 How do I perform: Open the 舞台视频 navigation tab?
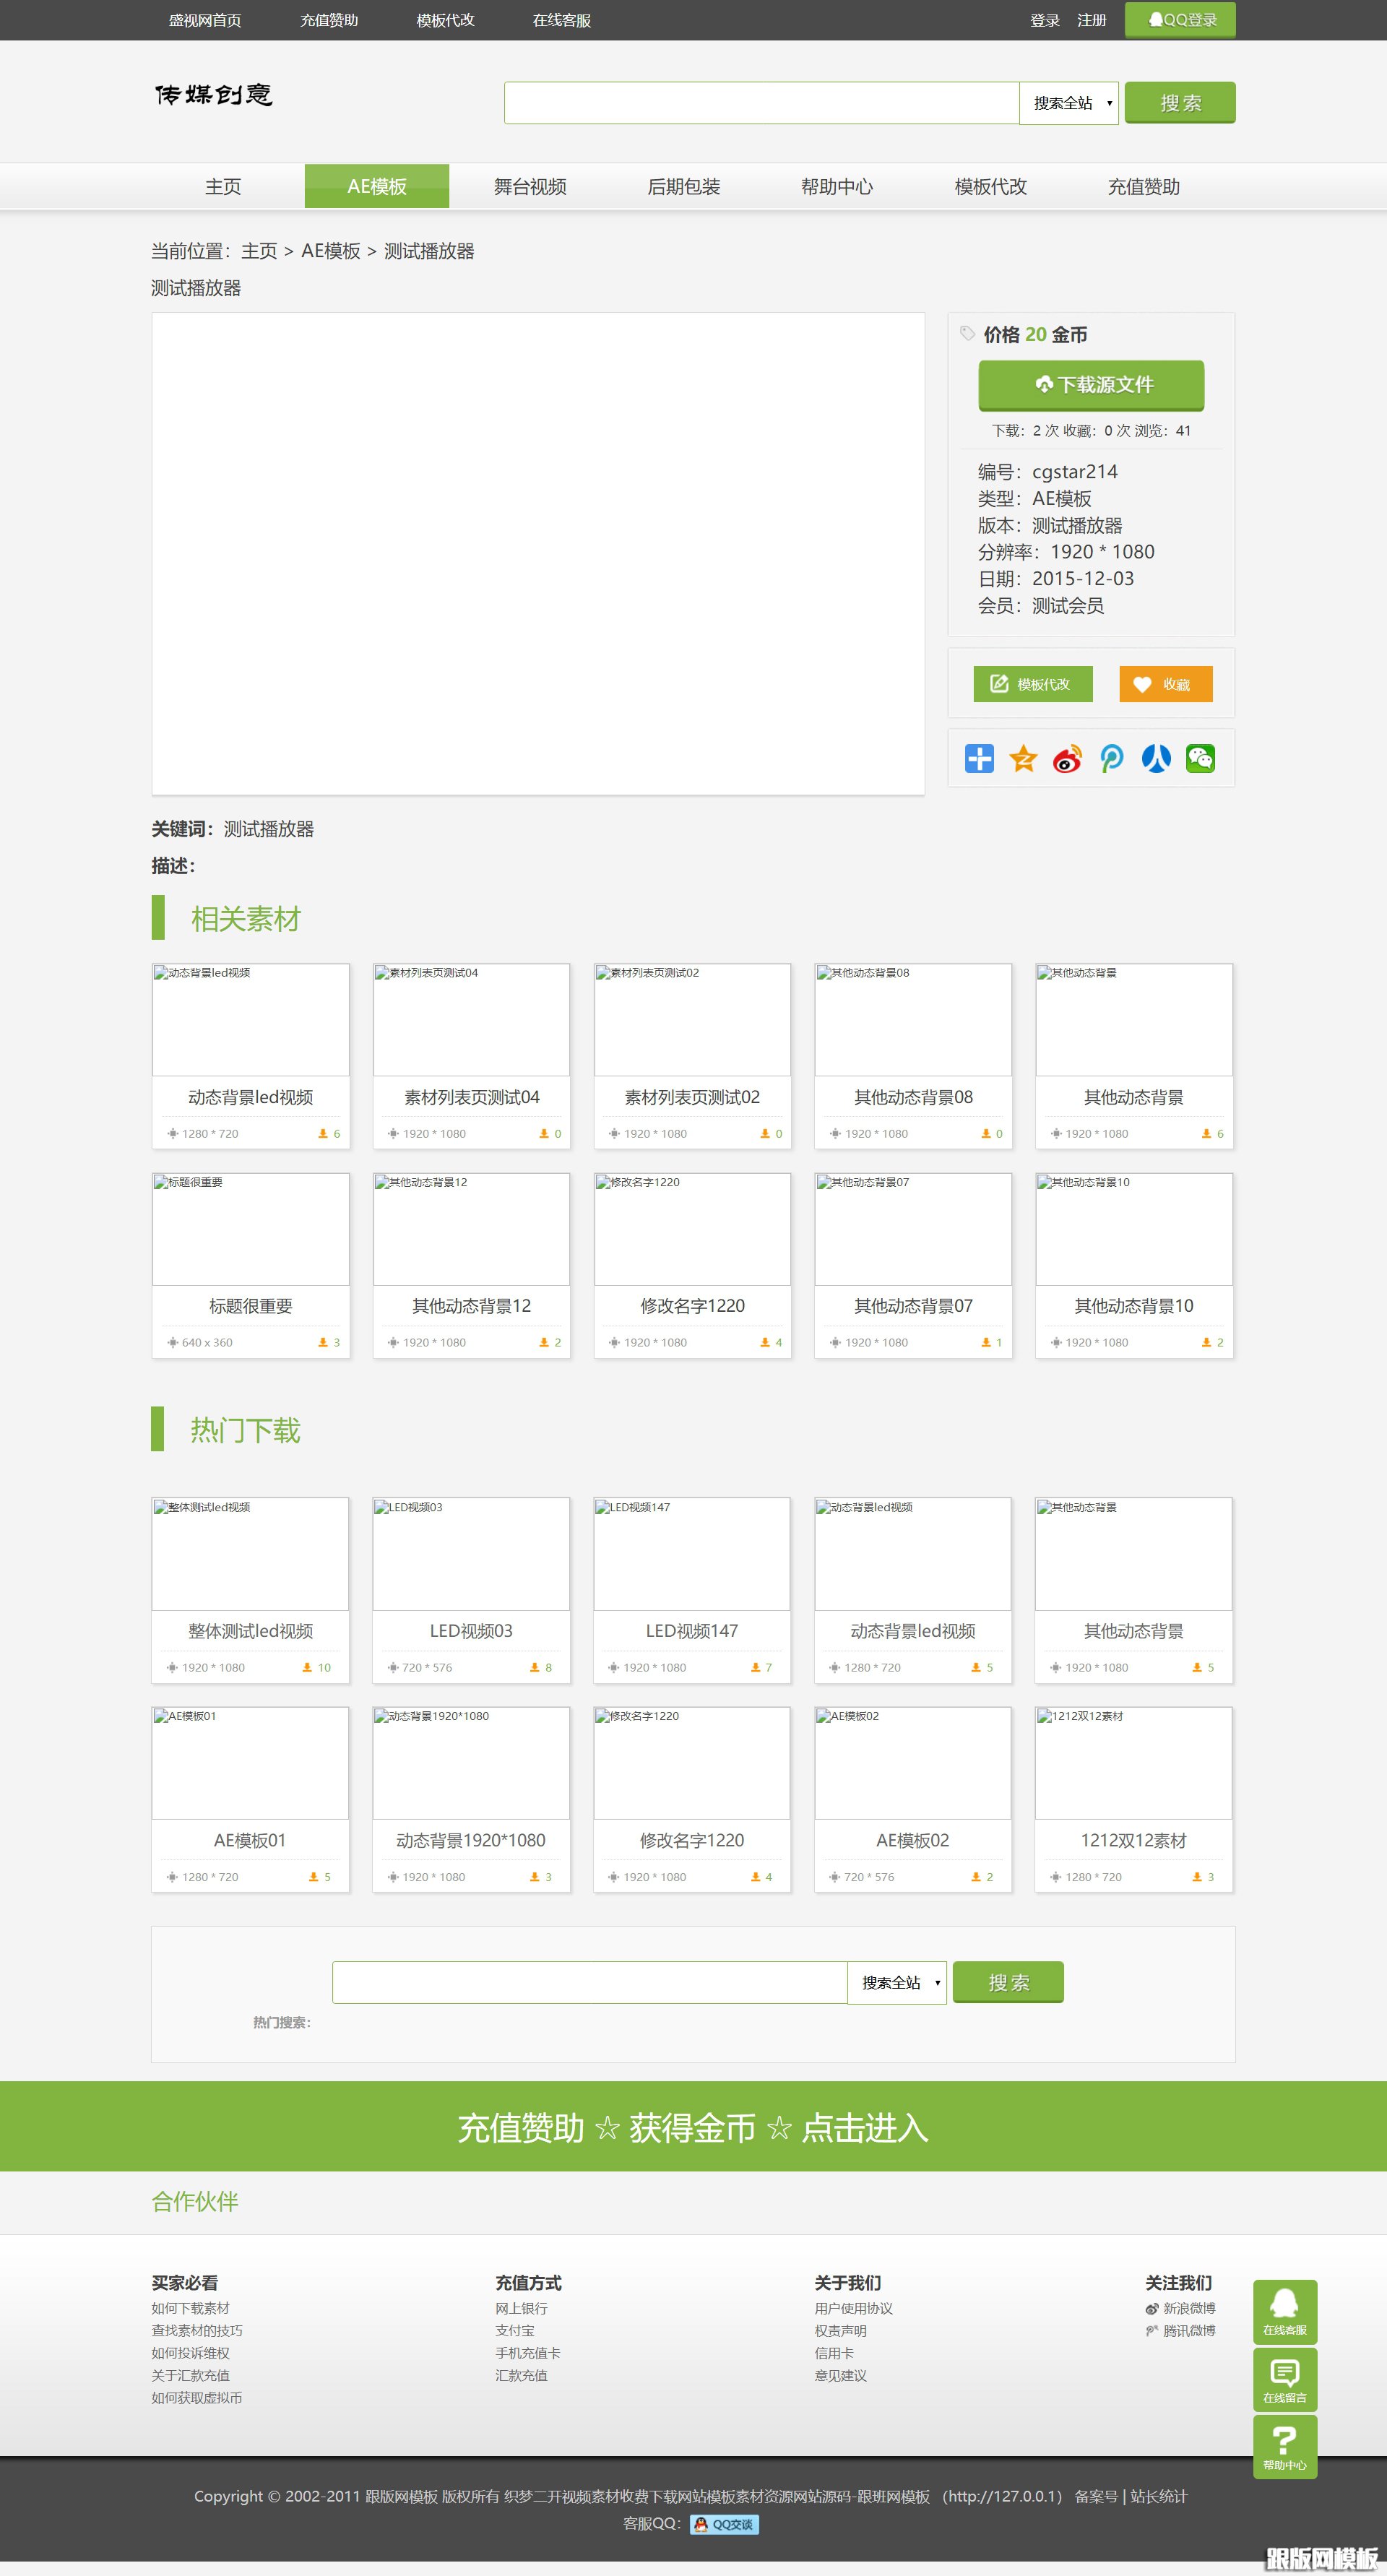[x=530, y=187]
